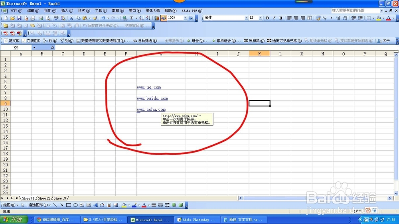Increase indent toolbar icon

pos(360,18)
